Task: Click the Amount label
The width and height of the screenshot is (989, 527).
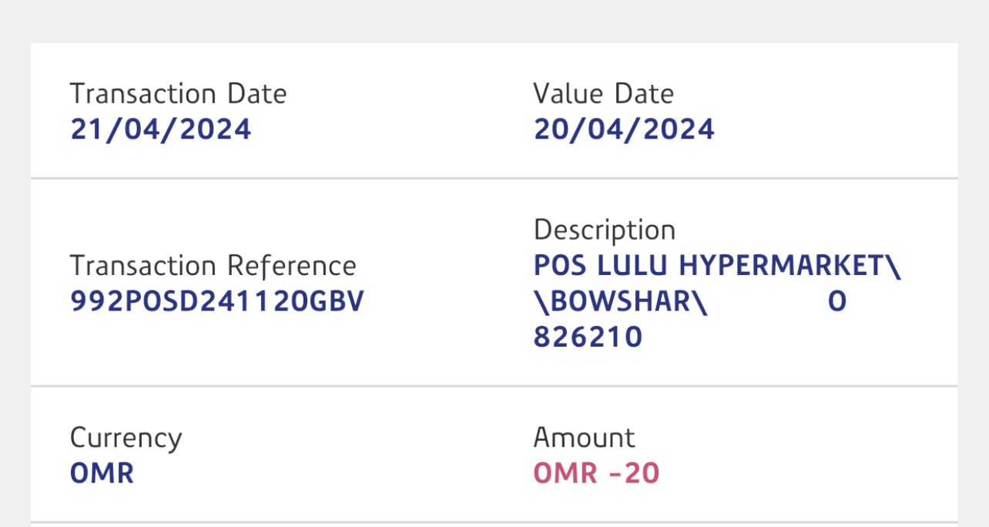Action: [584, 438]
